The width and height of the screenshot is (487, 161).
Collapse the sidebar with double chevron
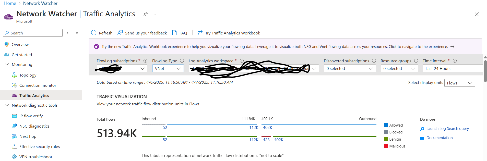(77, 33)
